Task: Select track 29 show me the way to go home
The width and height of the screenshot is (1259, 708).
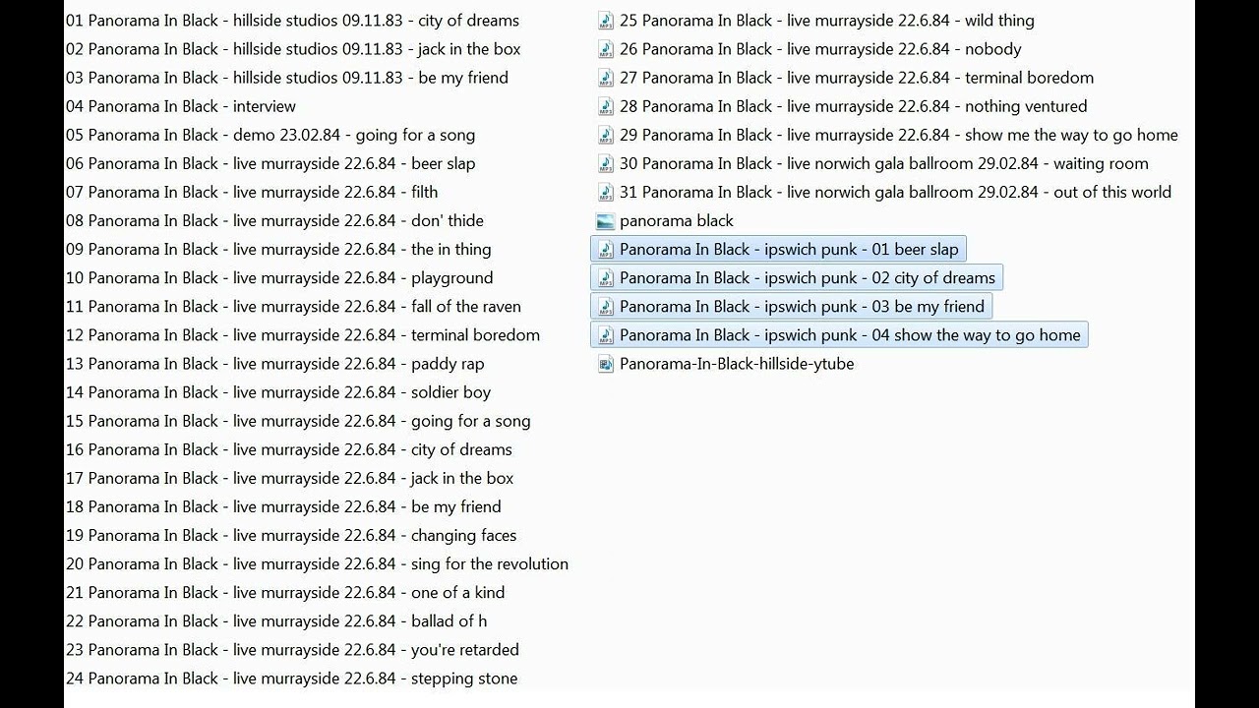Action: [898, 135]
